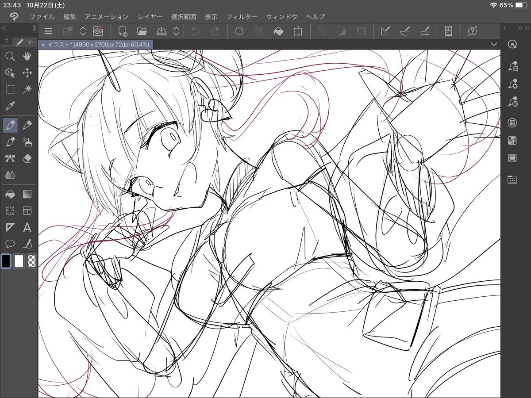Viewport: 531px width, 398px height.
Task: Select the Eraser tool
Action: click(x=27, y=158)
